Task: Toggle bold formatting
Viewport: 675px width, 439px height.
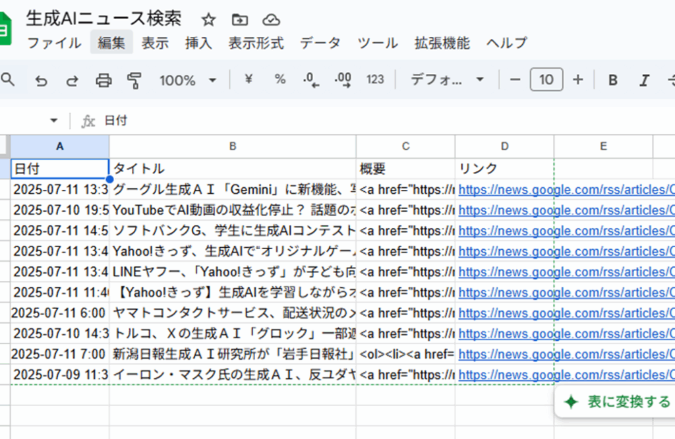Action: [x=613, y=80]
